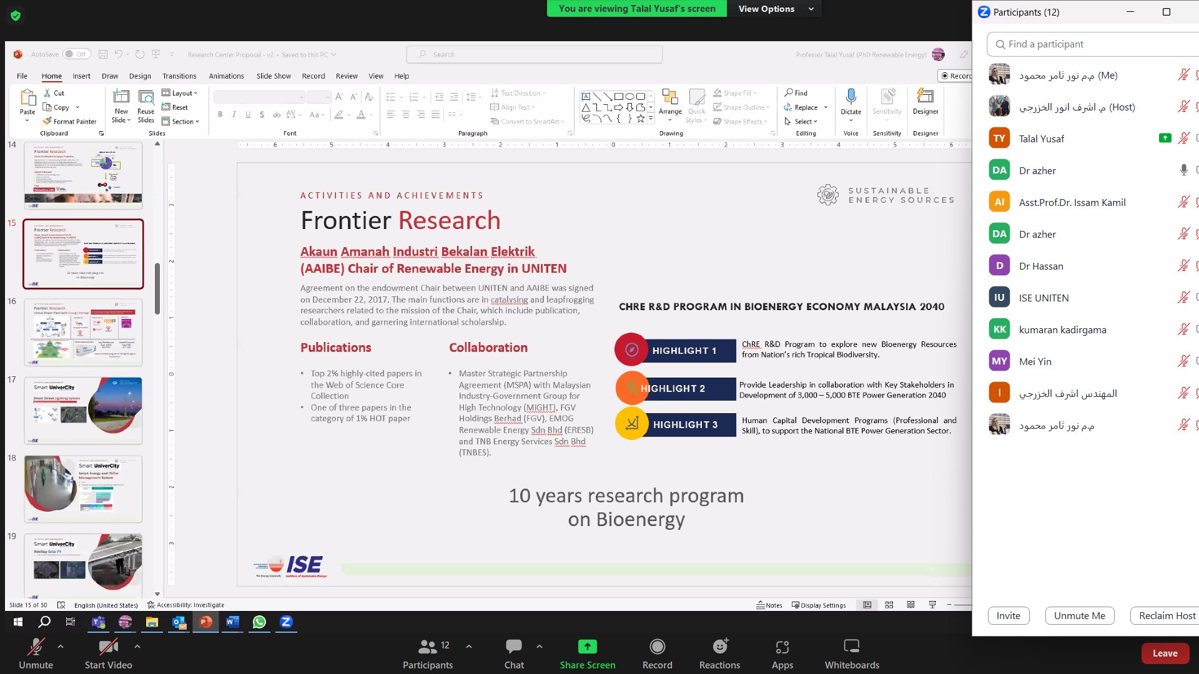Switch to the Transitions tab
This screenshot has width=1199, height=674.
179,76
